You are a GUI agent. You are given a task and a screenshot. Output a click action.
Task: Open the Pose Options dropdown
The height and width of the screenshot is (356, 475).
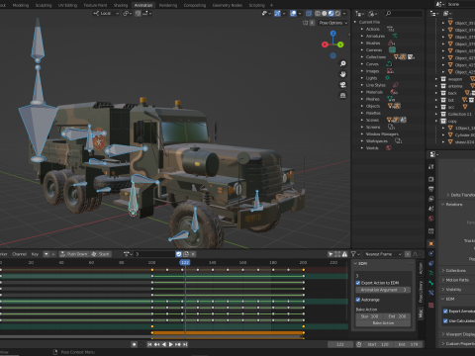tap(333, 23)
